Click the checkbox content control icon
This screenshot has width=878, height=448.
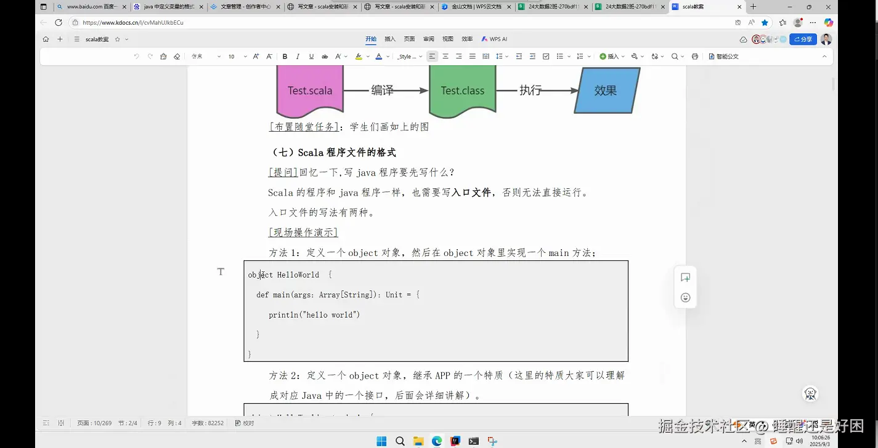(x=547, y=56)
